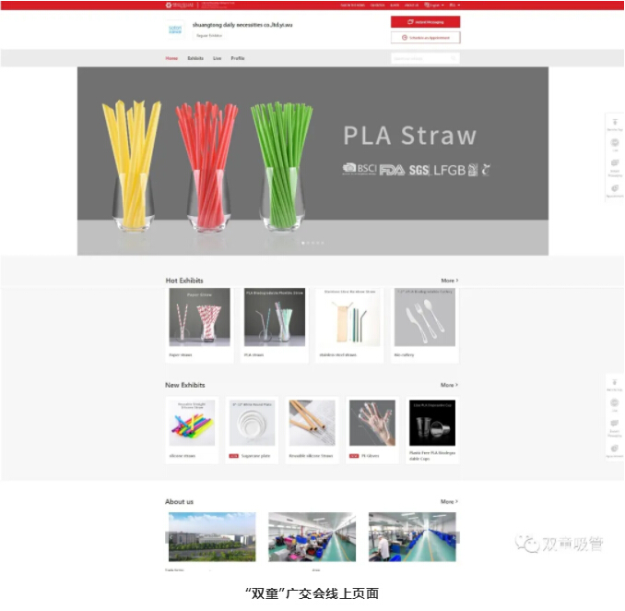The image size is (625, 611).
Task: Open the Paper straws product thumbnail
Action: pos(200,318)
